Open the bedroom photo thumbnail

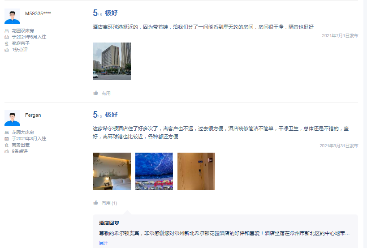click(112, 171)
